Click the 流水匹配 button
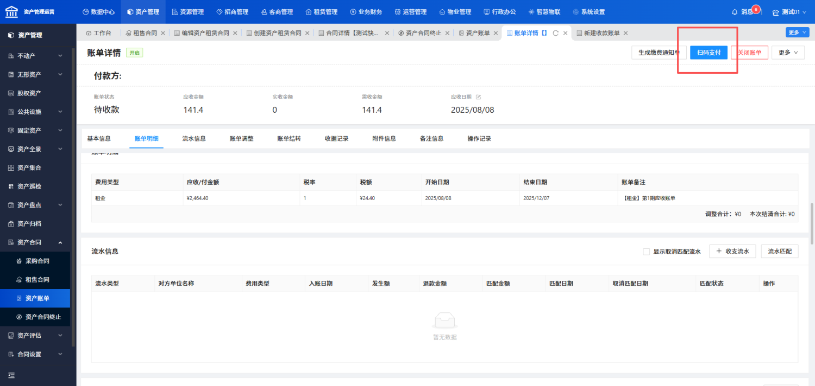This screenshot has width=815, height=386. coord(780,251)
